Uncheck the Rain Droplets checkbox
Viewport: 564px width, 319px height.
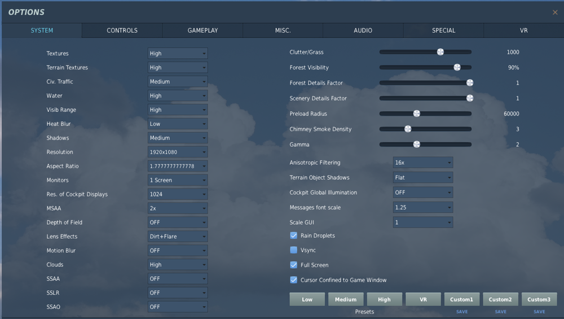[x=293, y=235]
